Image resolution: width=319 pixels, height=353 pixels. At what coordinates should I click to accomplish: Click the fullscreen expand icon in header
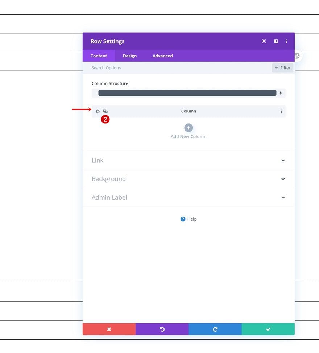click(264, 41)
